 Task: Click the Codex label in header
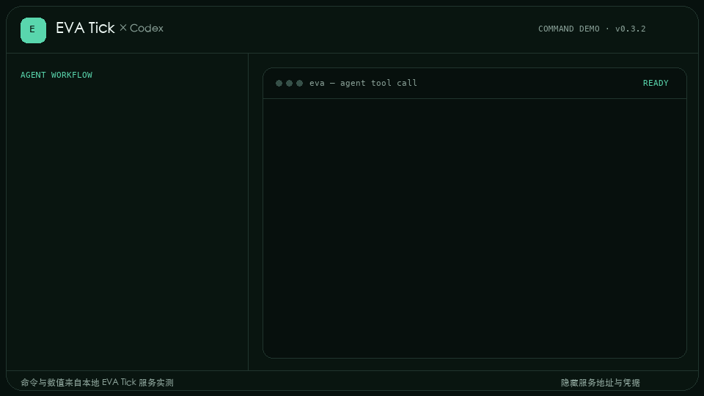click(147, 29)
